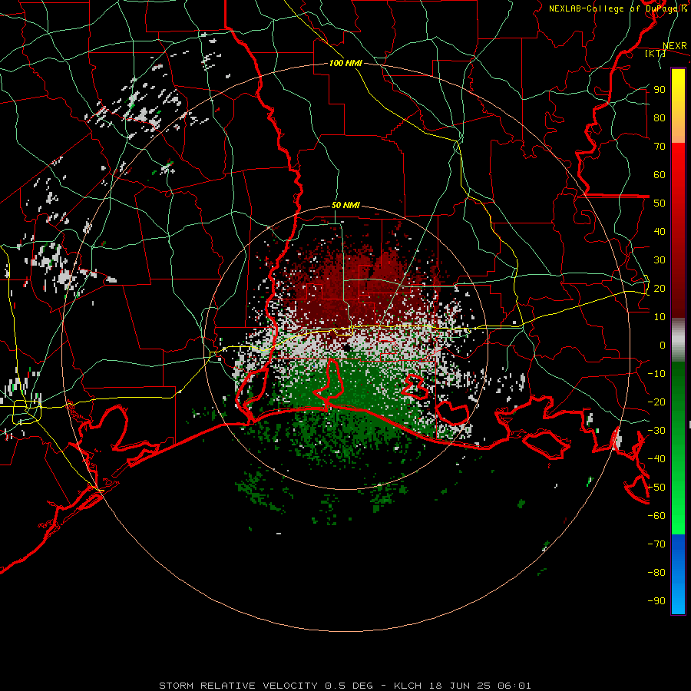The width and height of the screenshot is (691, 691).
Task: Click the 90 value on the velocity scale
Action: [x=660, y=90]
